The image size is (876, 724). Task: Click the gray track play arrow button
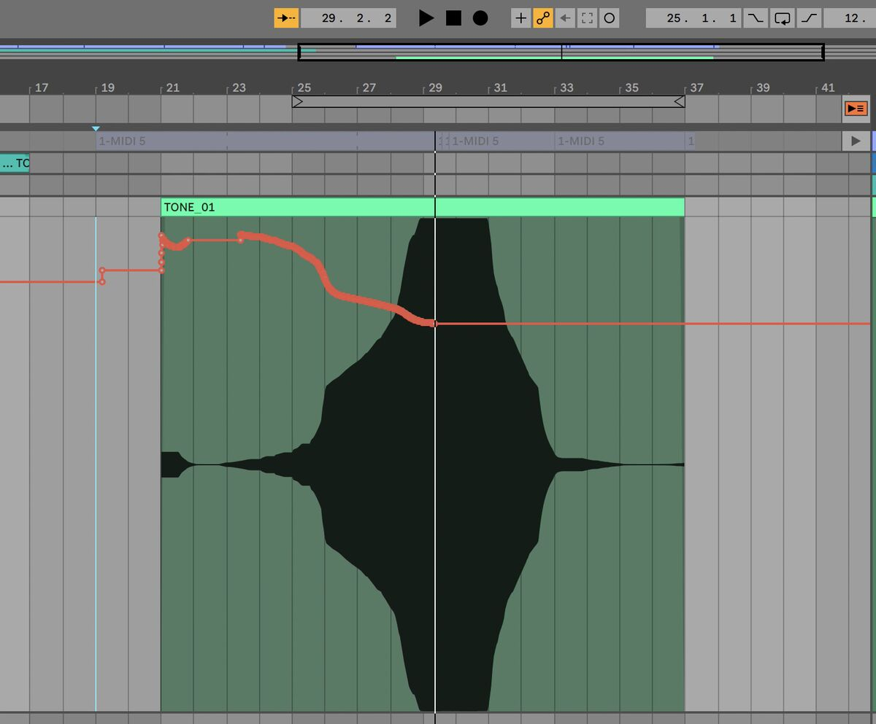856,141
